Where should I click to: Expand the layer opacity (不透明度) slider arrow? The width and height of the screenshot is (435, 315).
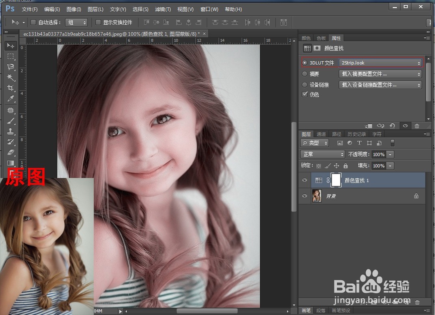pos(390,154)
